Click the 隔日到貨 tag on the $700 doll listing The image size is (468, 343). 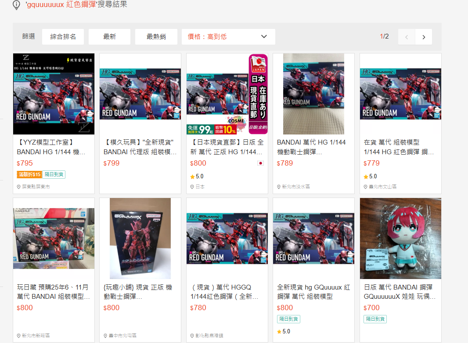pos(375,319)
